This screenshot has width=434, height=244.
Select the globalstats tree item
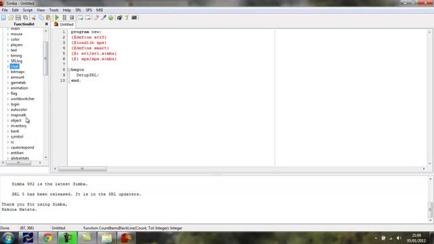pyautogui.click(x=20, y=158)
